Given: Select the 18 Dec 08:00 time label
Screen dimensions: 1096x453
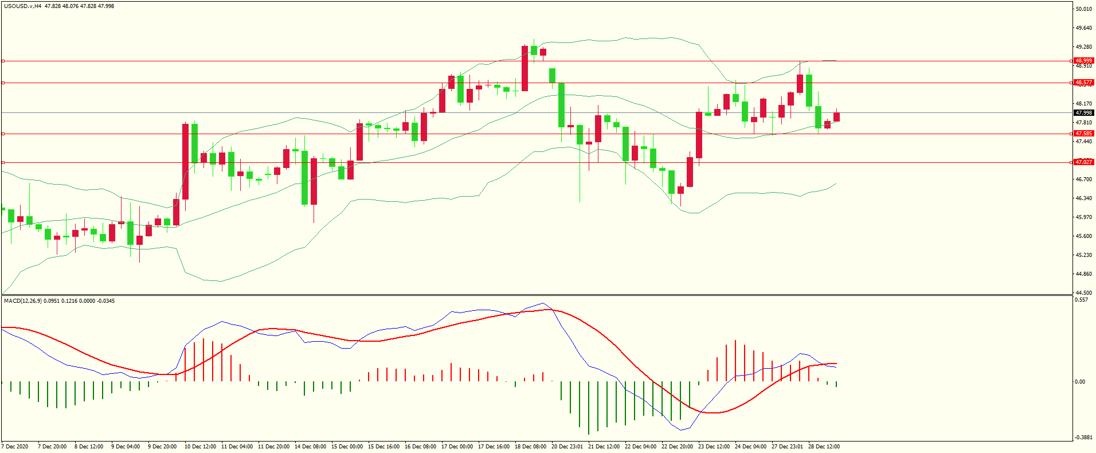Looking at the screenshot, I should click(x=530, y=447).
